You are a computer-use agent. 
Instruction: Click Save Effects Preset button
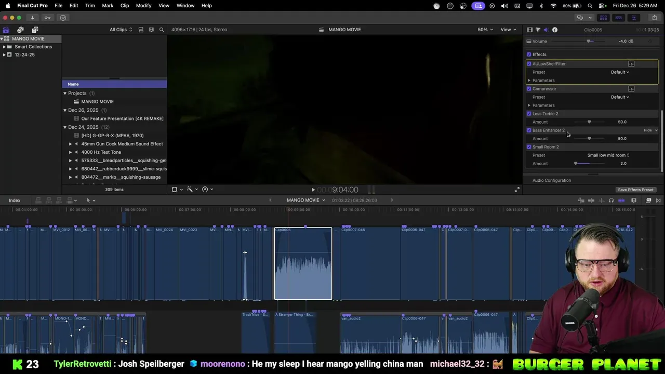[635, 190]
